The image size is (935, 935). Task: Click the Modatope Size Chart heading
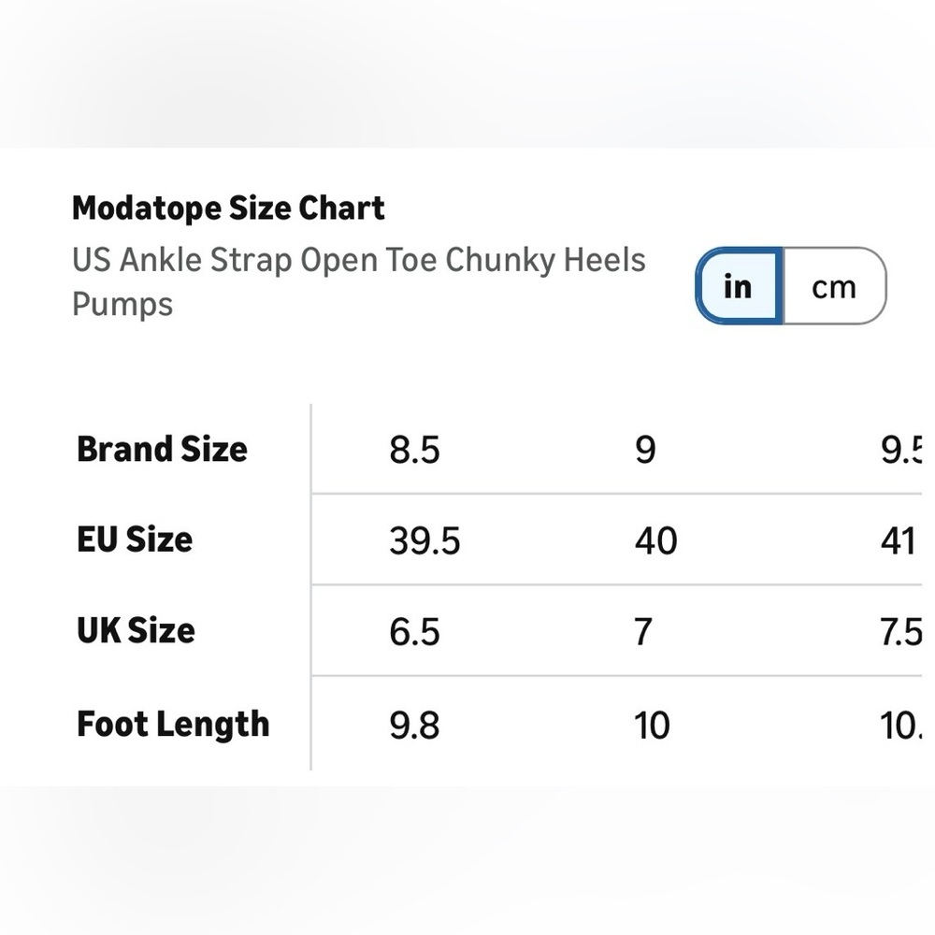[228, 209]
